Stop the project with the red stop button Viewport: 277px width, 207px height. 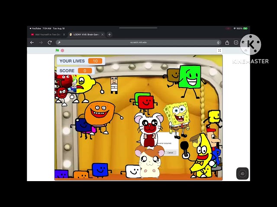[62, 50]
